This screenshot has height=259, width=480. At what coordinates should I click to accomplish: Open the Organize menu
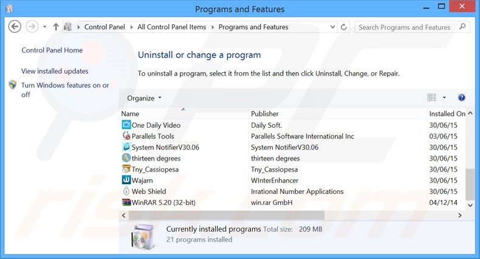pos(144,98)
